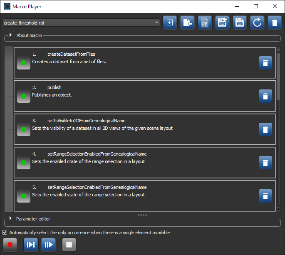Uncheck Automatically select the only occurrence

5,233
